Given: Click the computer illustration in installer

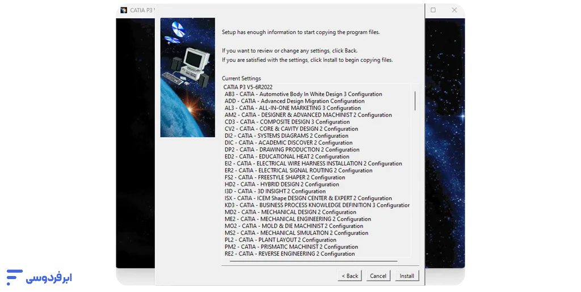Looking at the screenshot, I should (187, 62).
